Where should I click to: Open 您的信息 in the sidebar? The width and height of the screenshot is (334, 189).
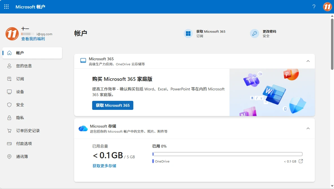32,66
